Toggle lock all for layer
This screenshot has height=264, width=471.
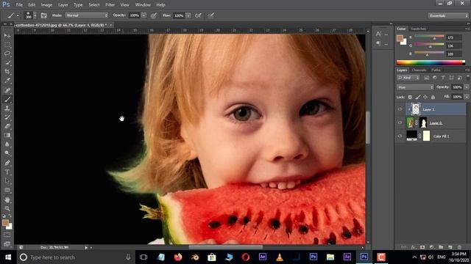(433, 97)
